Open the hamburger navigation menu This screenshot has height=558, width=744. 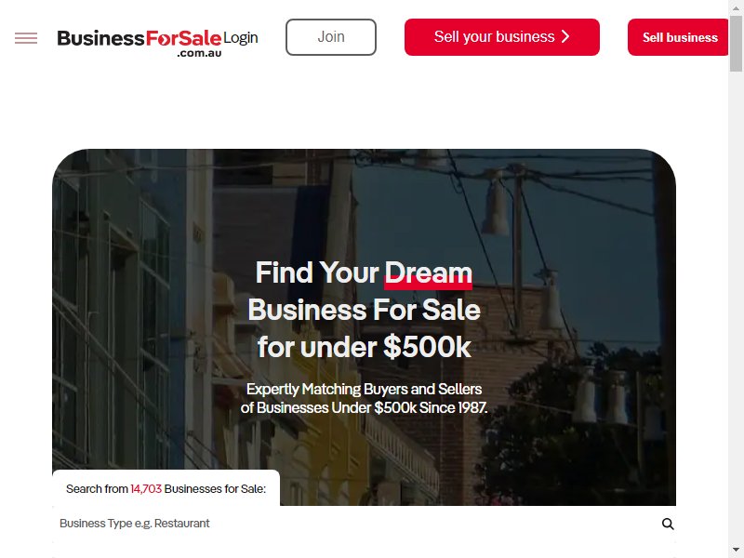[26, 38]
